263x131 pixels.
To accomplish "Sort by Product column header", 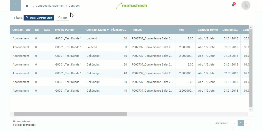I will point(152,30).
